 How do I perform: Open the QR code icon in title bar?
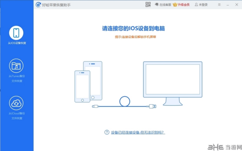[x=148, y=4]
